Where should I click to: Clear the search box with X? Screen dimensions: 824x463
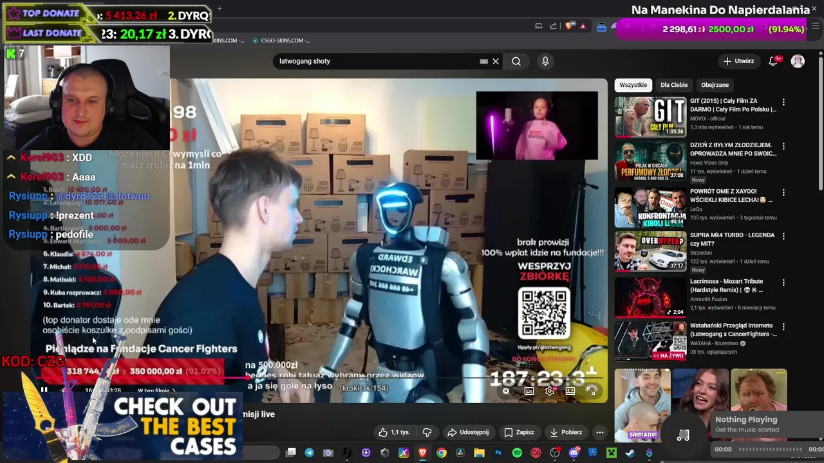click(x=496, y=61)
